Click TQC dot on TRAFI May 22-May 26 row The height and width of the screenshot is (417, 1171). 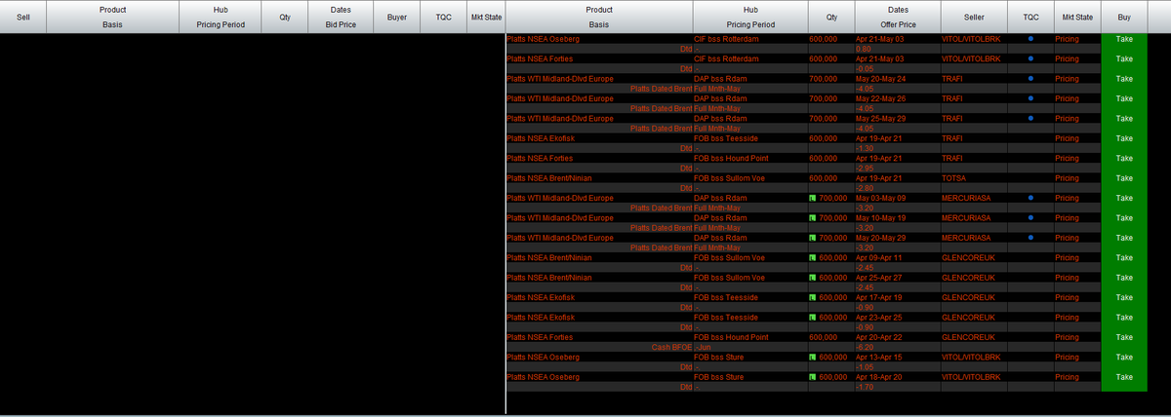pyautogui.click(x=1030, y=98)
